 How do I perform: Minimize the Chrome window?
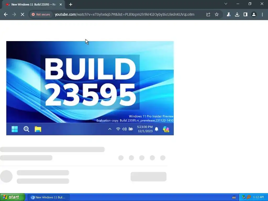(x=238, y=4)
